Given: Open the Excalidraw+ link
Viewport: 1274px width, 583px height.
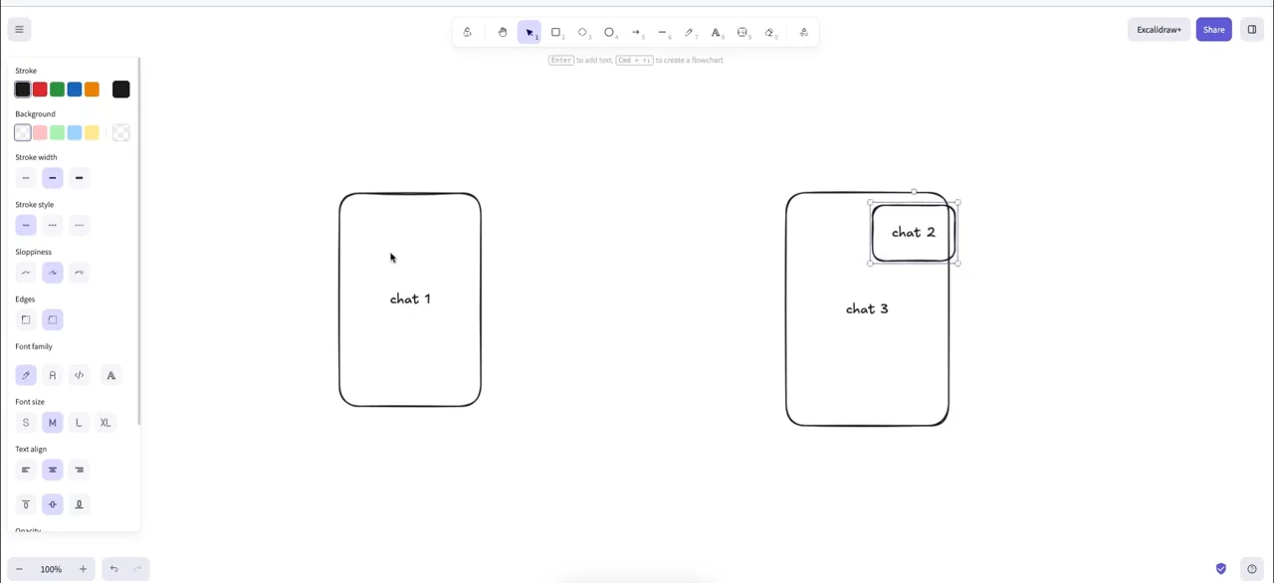Looking at the screenshot, I should click(1159, 30).
